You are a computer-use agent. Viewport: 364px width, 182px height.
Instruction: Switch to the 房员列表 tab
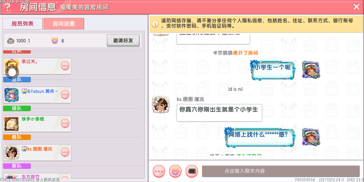(x=22, y=24)
